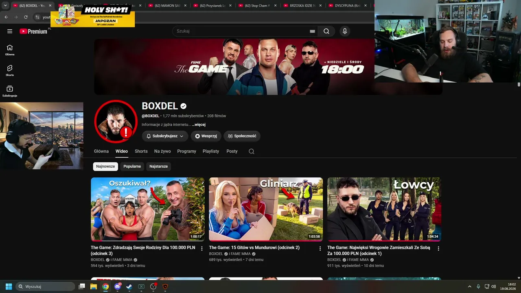
Task: Open the Wideo channel tab
Action: (122, 151)
